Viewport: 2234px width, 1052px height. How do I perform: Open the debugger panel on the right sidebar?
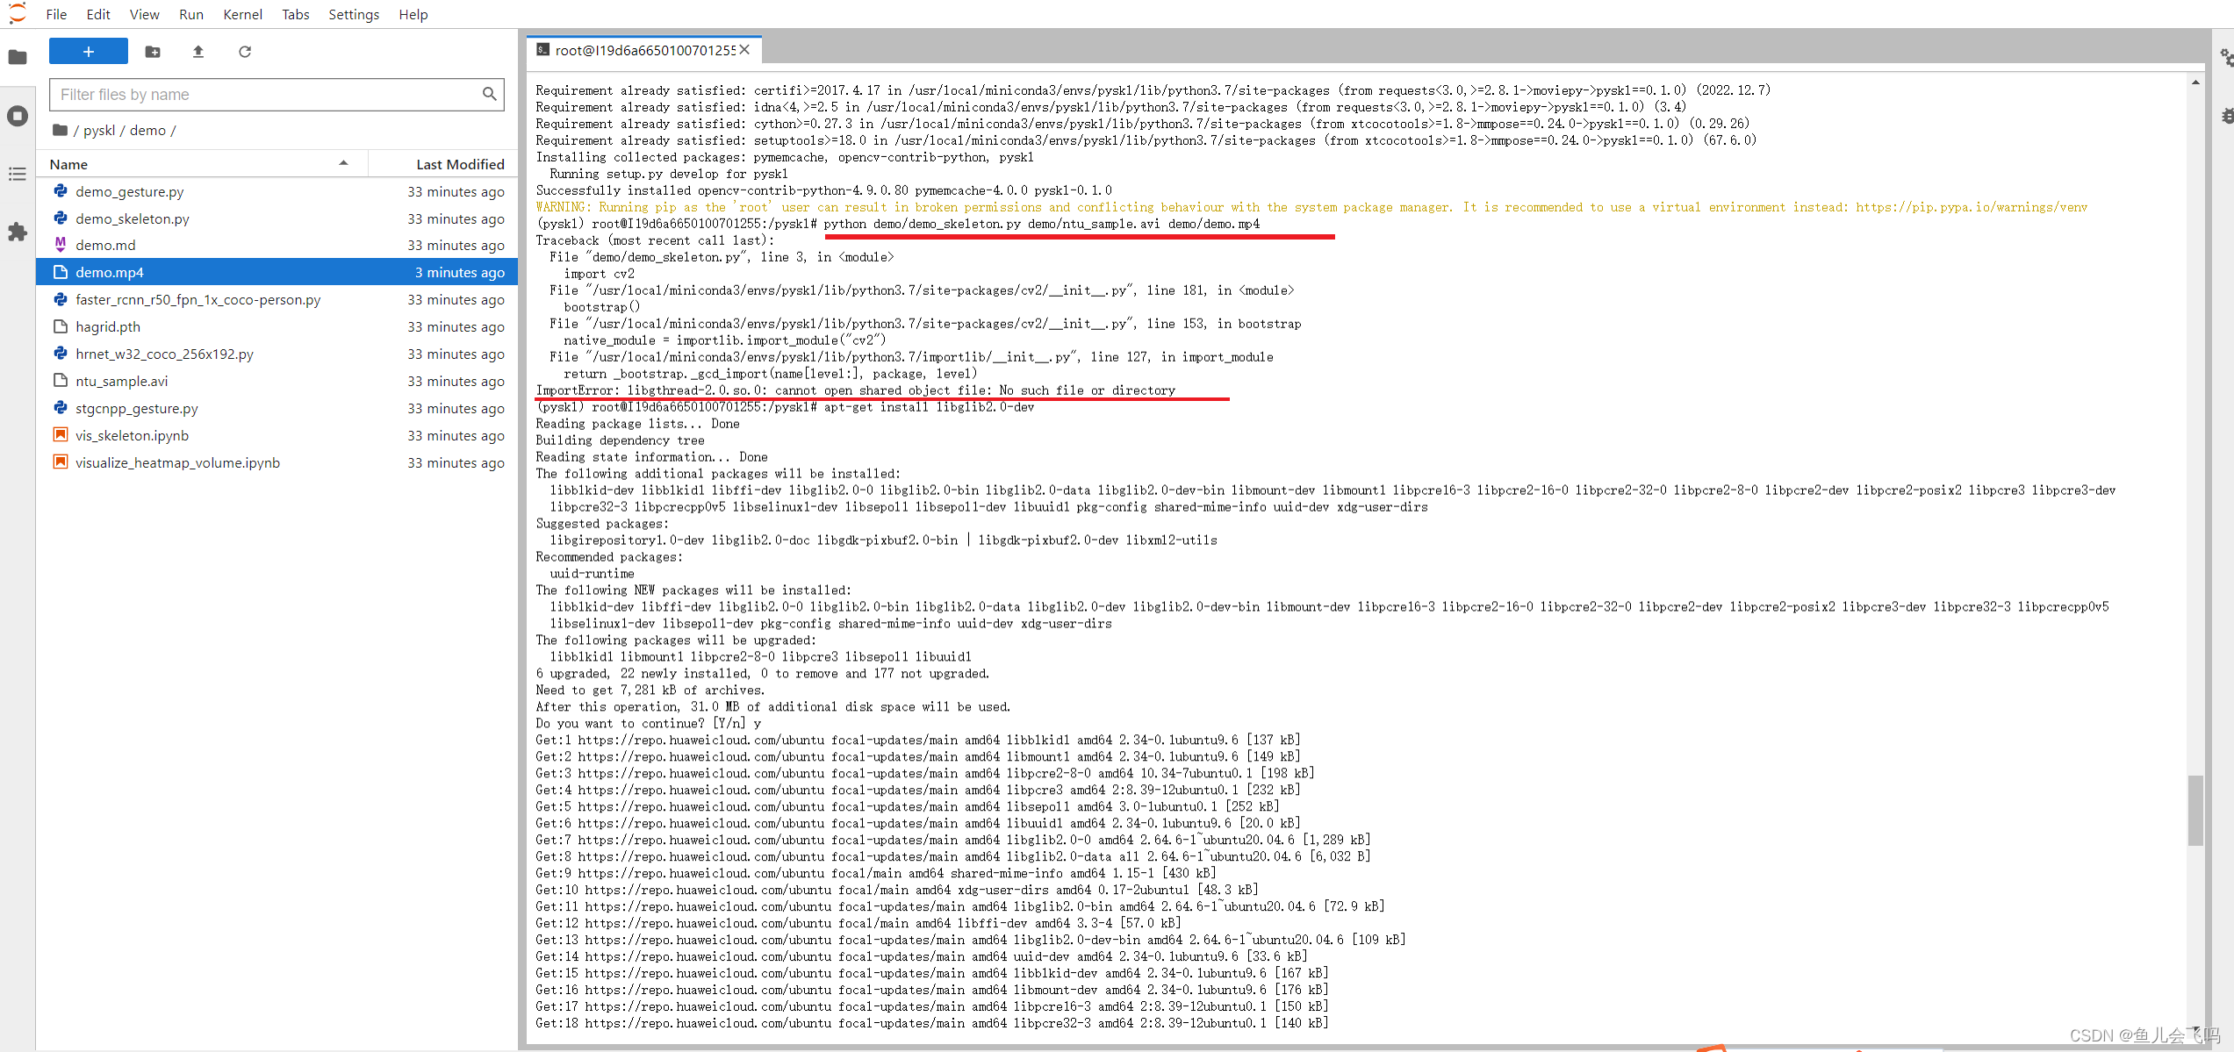pyautogui.click(x=2226, y=115)
